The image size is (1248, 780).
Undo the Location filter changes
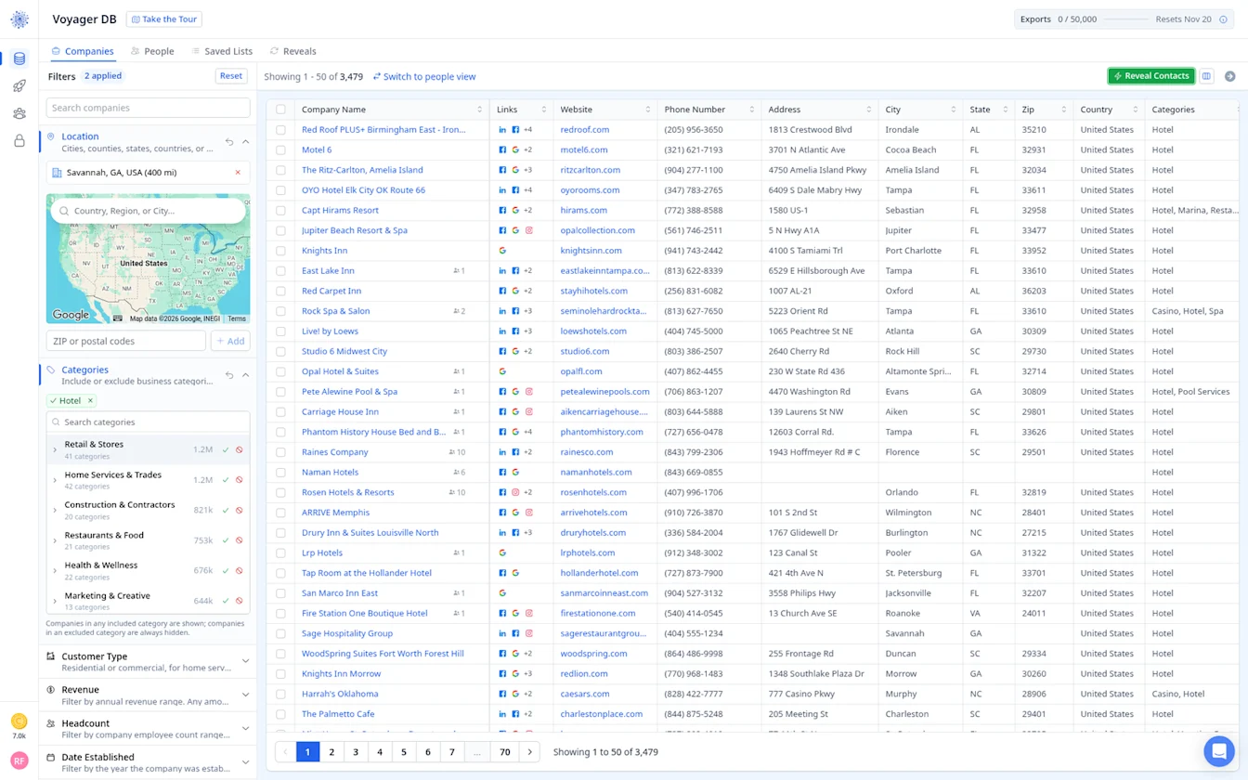click(x=229, y=142)
